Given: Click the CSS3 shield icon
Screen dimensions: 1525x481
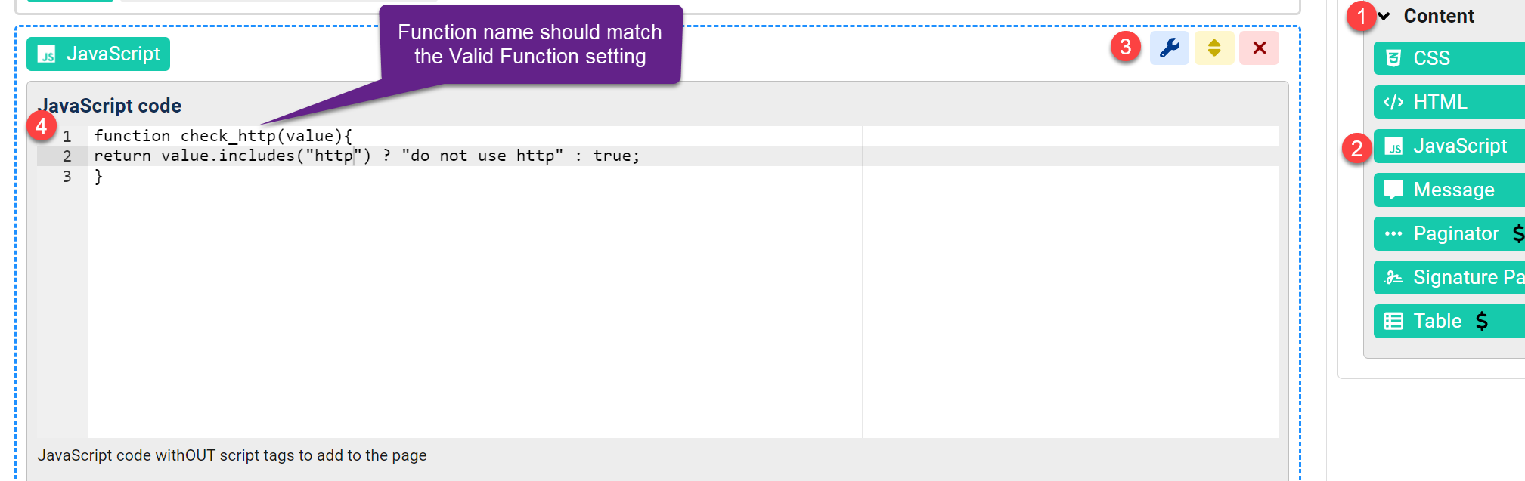Looking at the screenshot, I should tap(1393, 58).
